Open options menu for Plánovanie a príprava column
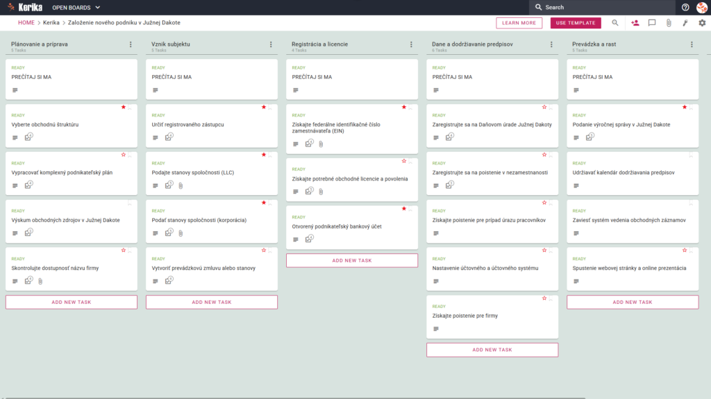This screenshot has width=711, height=399. 131,44
